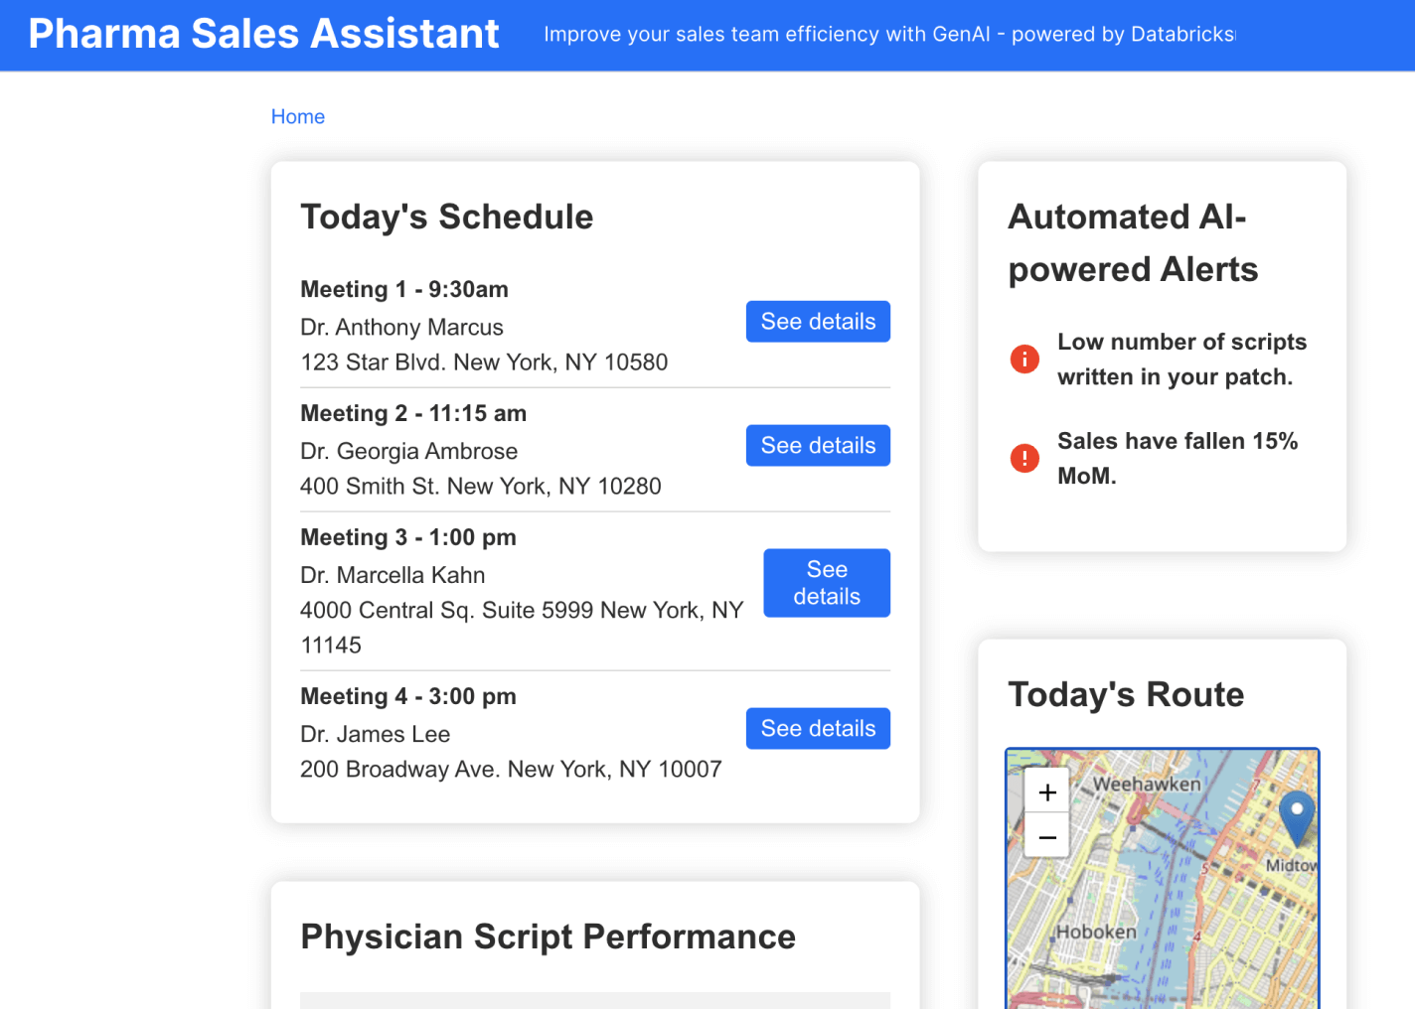Viewport: 1415px width, 1009px height.
Task: Click the Home breadcrumb link
Action: coord(298,117)
